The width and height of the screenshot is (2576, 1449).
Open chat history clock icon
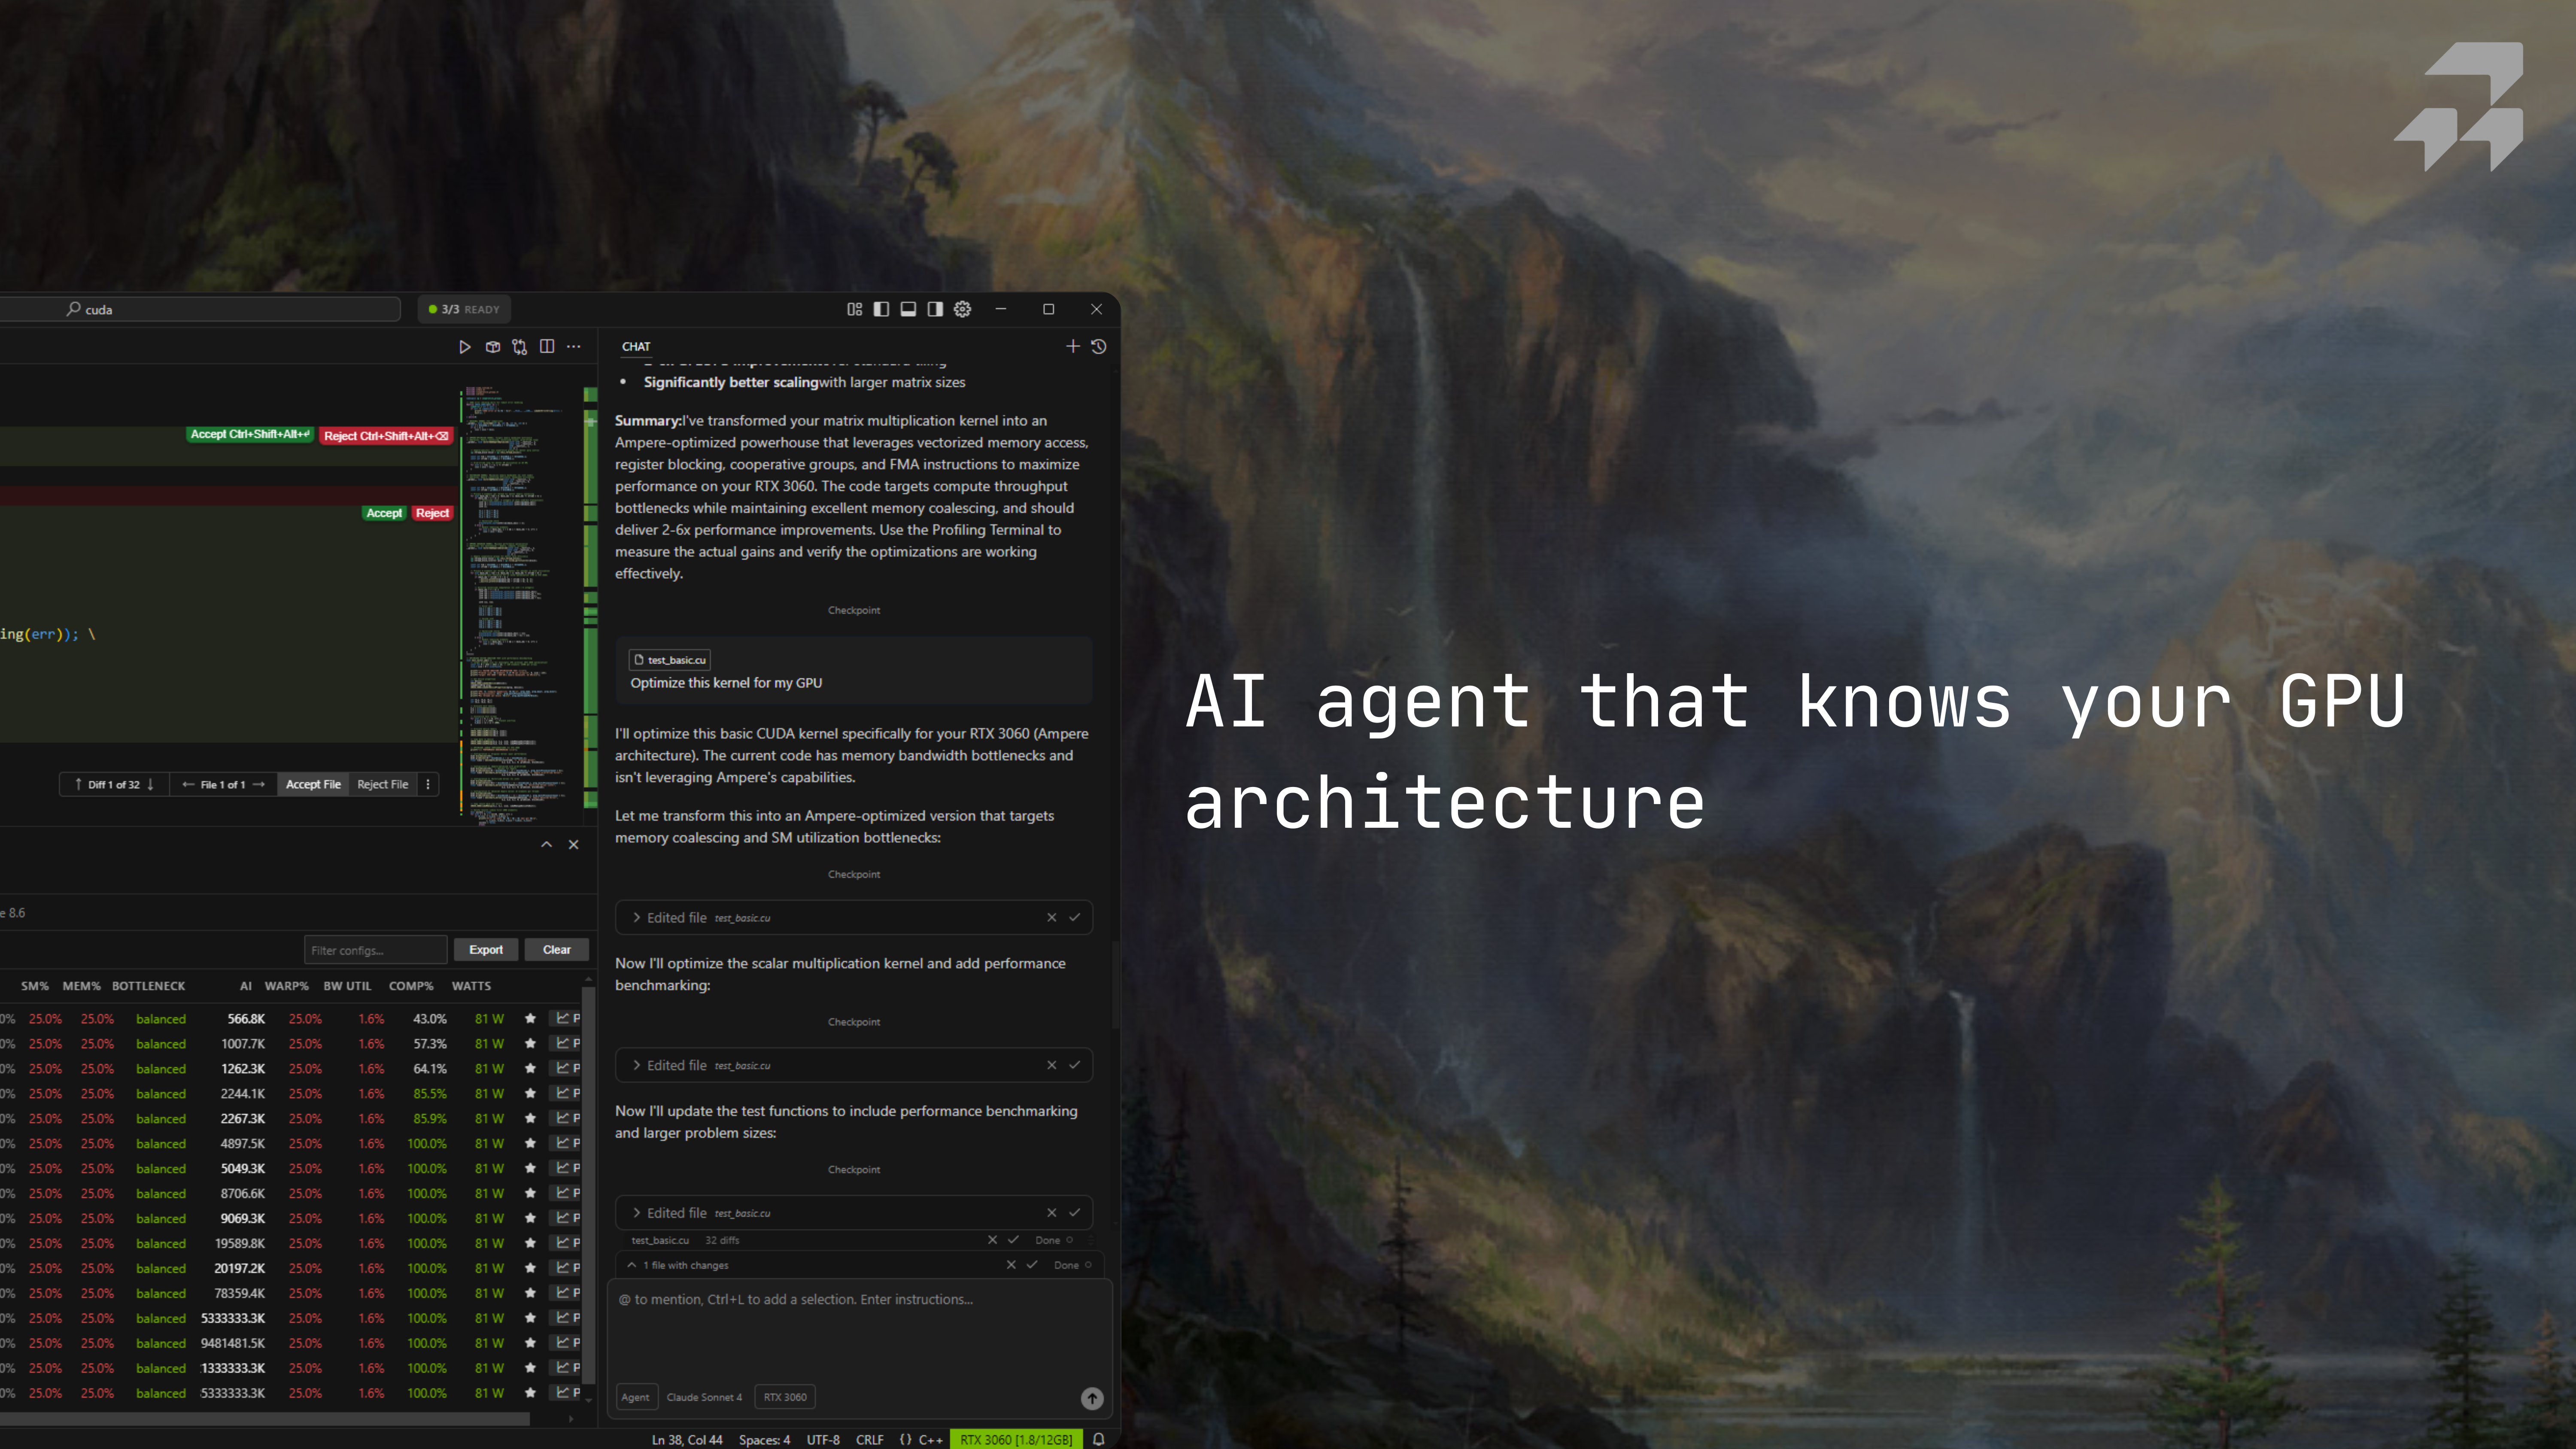pyautogui.click(x=1099, y=347)
